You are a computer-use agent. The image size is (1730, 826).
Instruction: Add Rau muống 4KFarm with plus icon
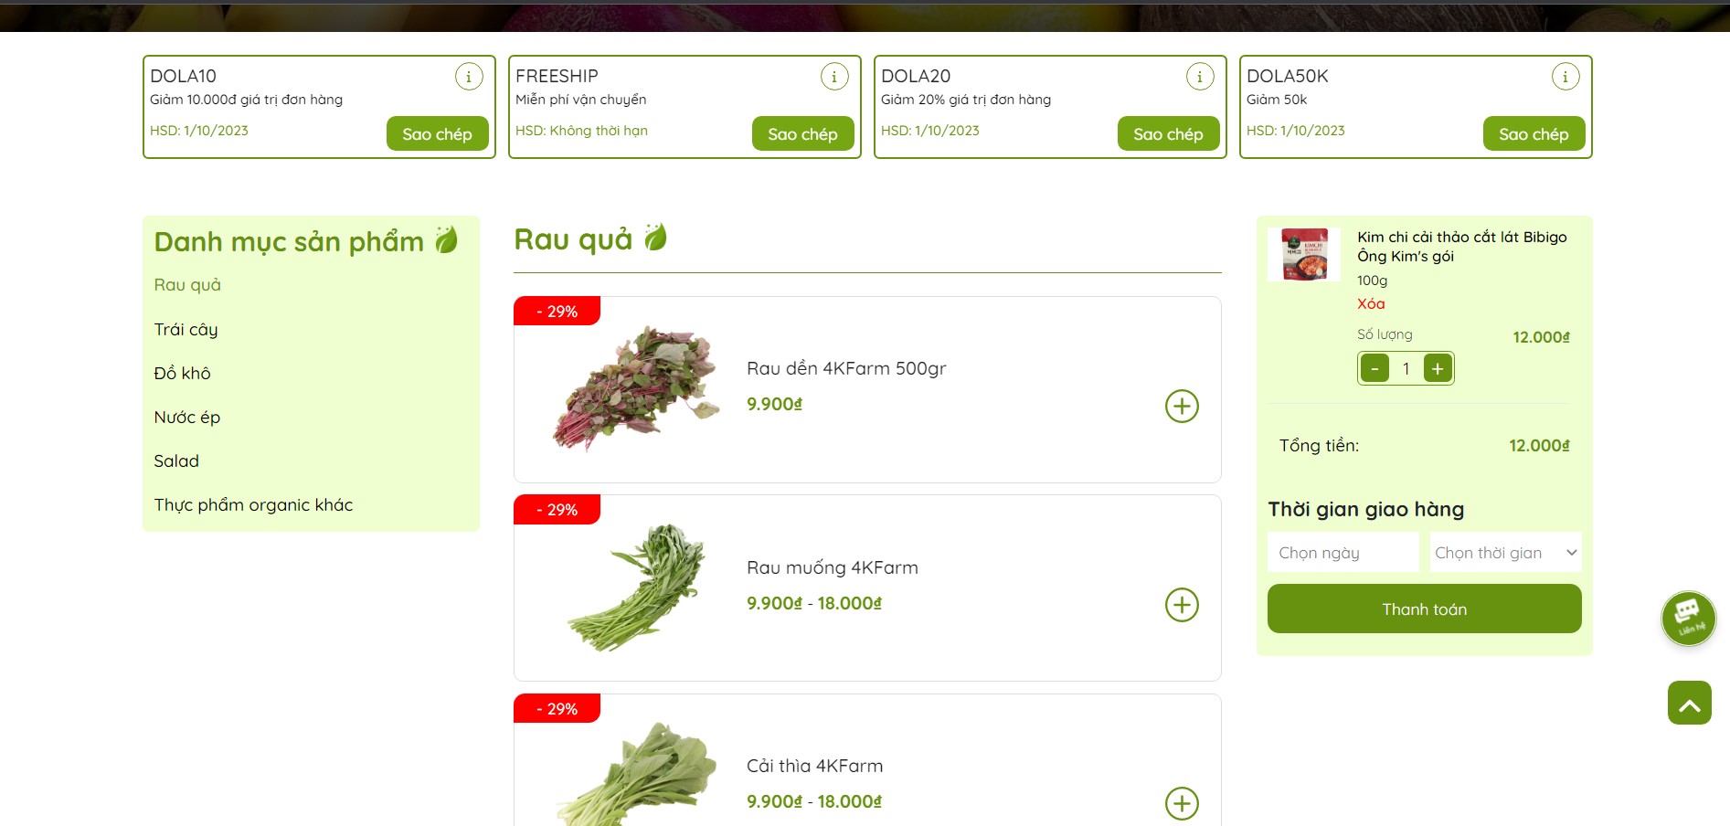(x=1182, y=605)
